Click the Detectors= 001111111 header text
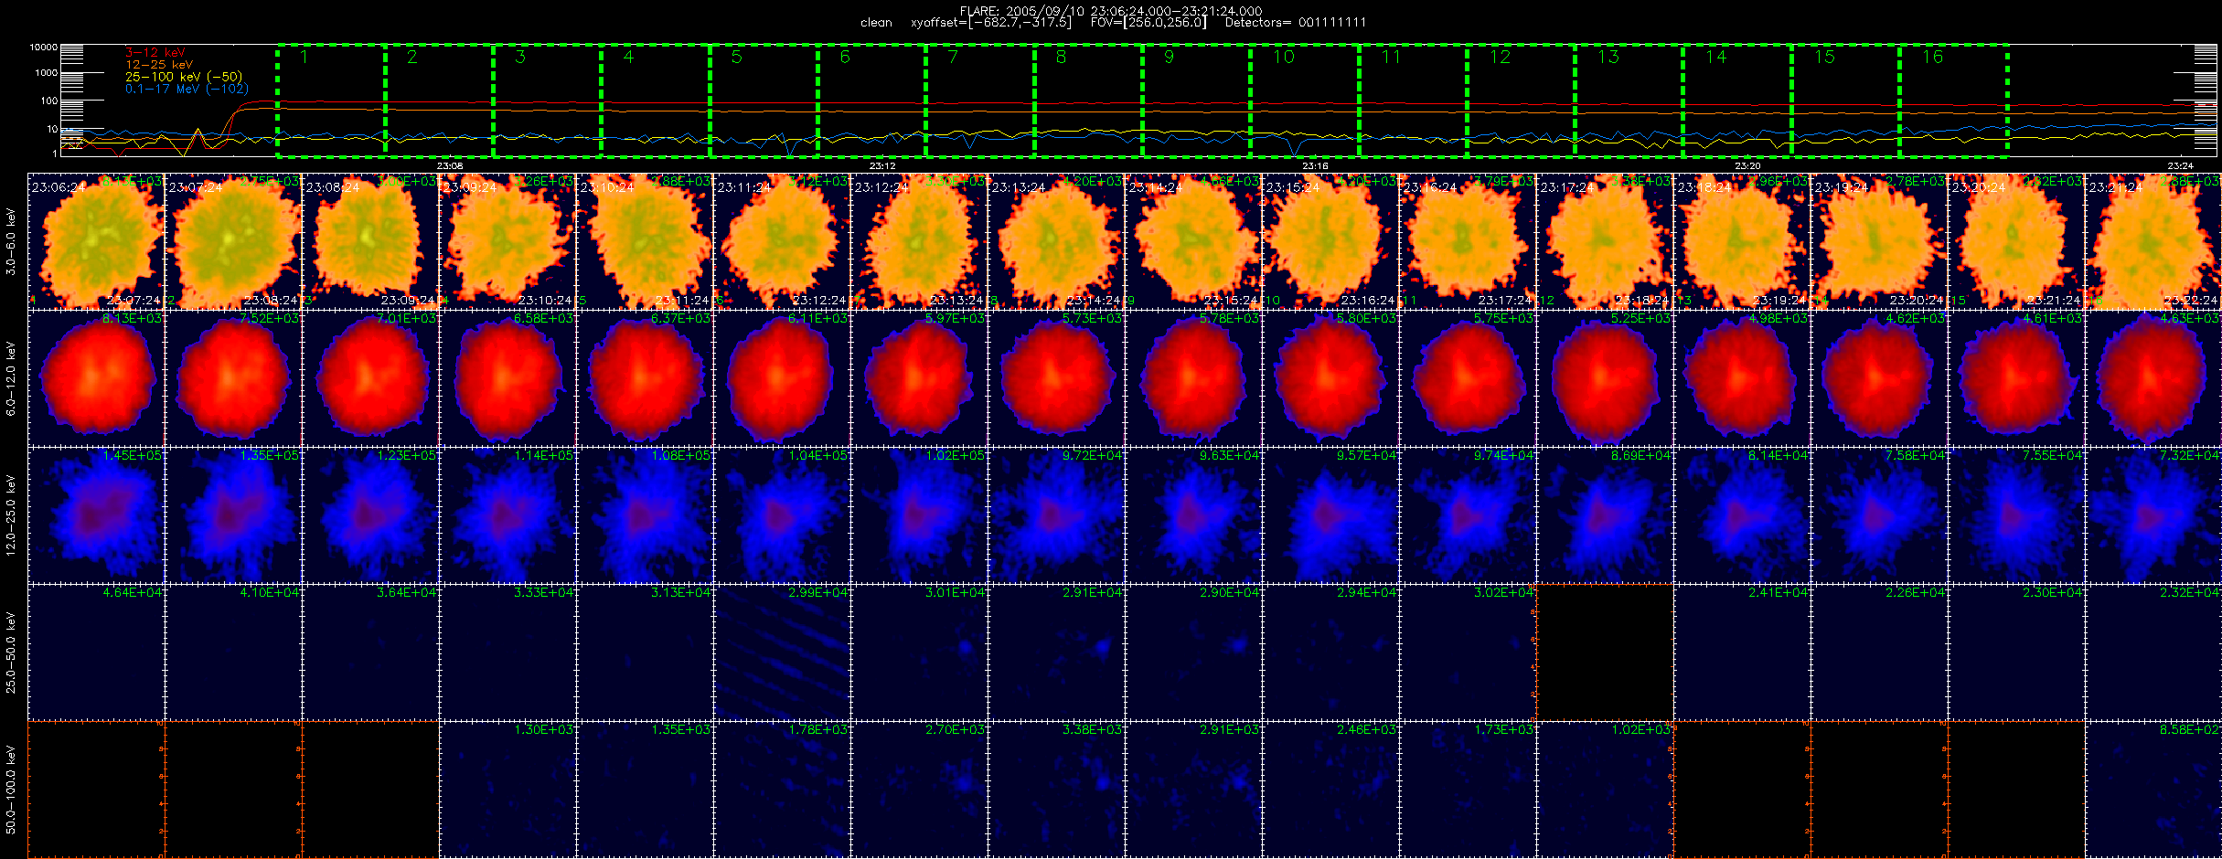The width and height of the screenshot is (2222, 859). tap(1296, 23)
